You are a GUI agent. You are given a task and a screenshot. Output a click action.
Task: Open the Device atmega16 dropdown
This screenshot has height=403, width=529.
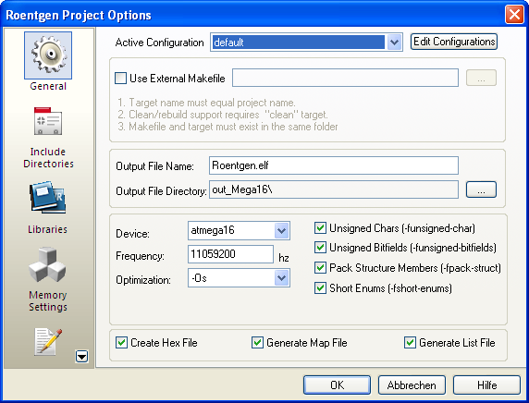(282, 231)
